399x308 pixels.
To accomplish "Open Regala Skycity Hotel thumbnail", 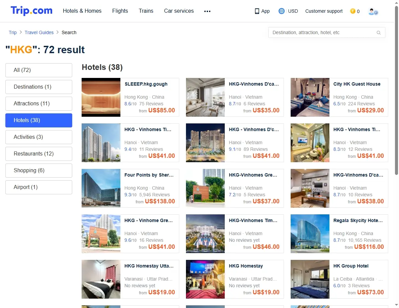I will pyautogui.click(x=310, y=234).
